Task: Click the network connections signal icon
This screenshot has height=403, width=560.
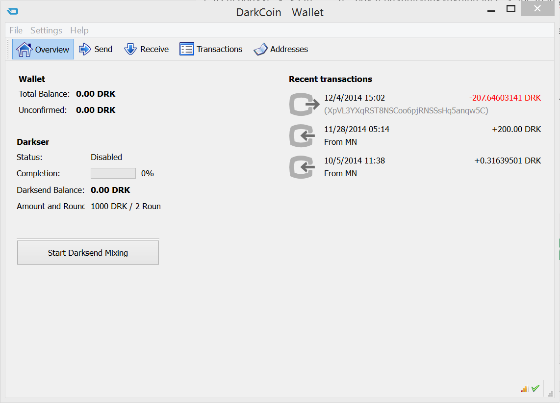Action: pos(524,389)
